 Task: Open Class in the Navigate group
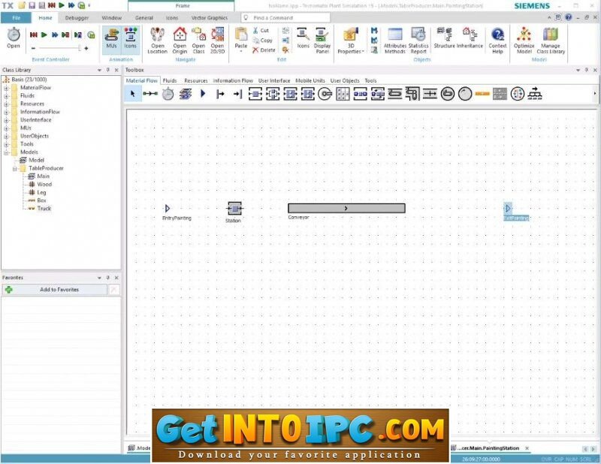pyautogui.click(x=198, y=41)
